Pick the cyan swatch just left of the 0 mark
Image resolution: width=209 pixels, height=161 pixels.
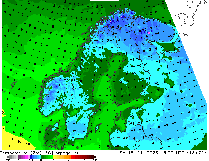[40, 157]
